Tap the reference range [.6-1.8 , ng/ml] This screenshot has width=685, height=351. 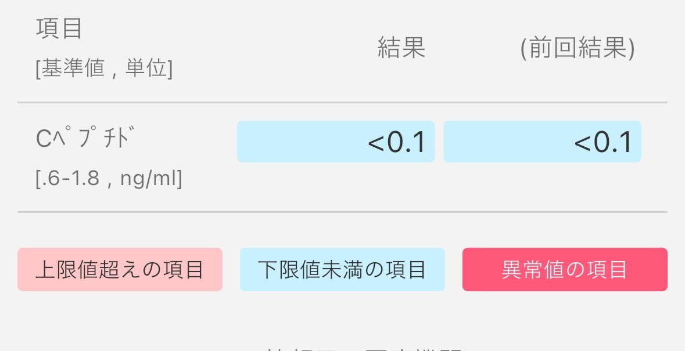pos(109,179)
